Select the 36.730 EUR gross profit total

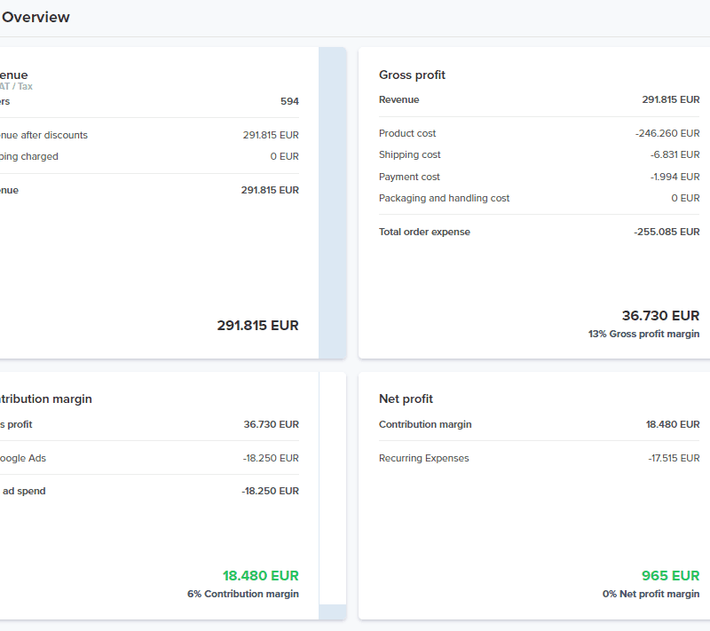tap(660, 316)
